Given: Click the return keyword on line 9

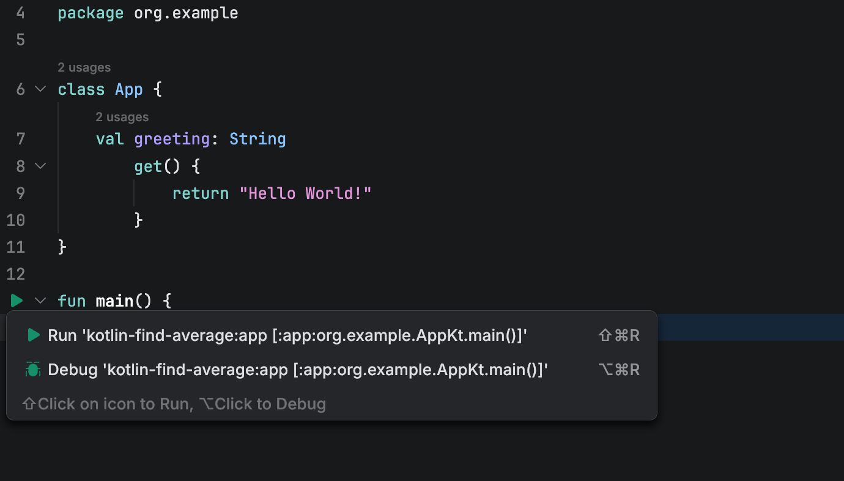Looking at the screenshot, I should (x=200, y=193).
